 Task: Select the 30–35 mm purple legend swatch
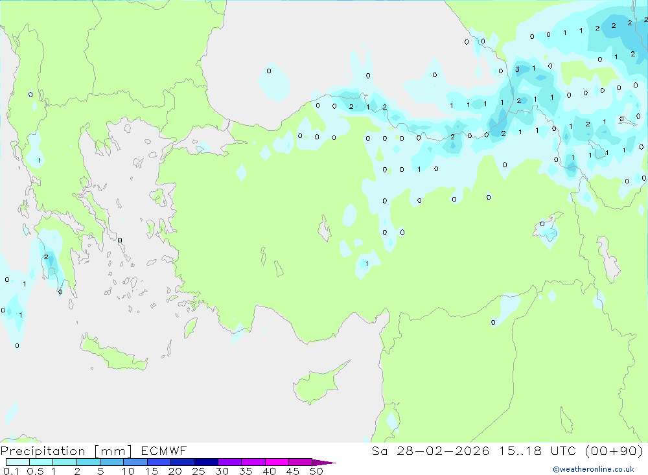[230, 462]
